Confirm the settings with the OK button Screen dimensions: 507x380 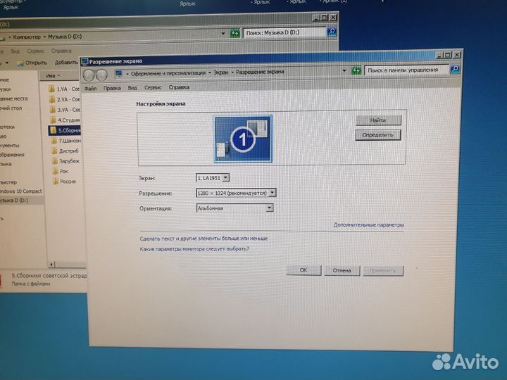tap(303, 270)
